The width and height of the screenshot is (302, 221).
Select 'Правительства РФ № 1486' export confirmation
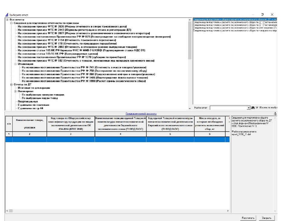click(x=85, y=78)
